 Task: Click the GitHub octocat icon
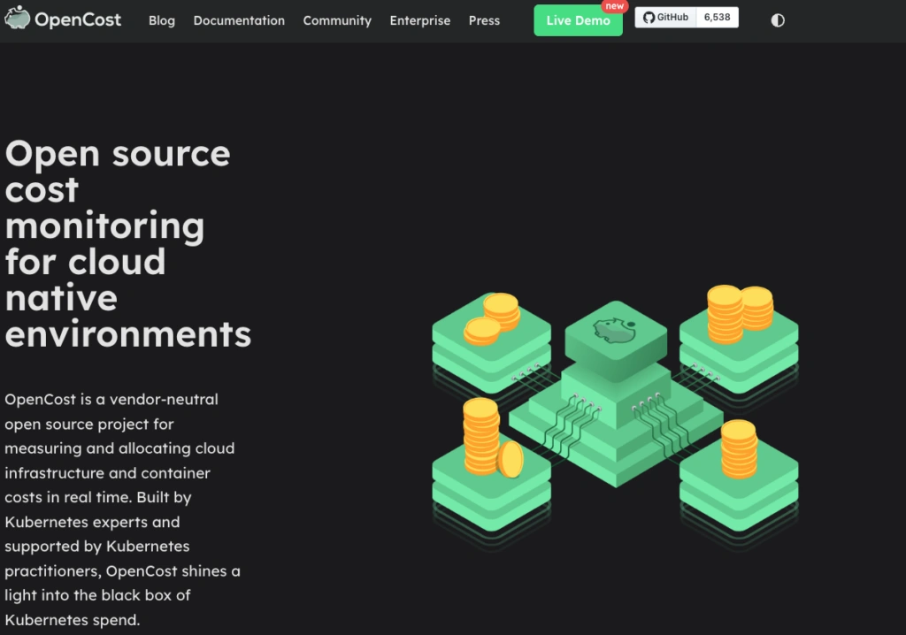[x=649, y=18]
